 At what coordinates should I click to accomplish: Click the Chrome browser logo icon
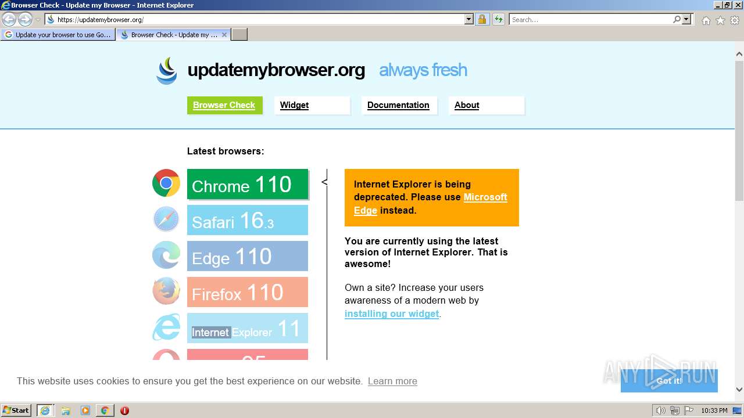166,183
